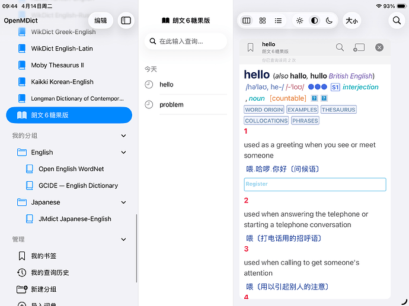Select automatic half-circle appearance mode
This screenshot has width=409, height=306.
[x=315, y=21]
